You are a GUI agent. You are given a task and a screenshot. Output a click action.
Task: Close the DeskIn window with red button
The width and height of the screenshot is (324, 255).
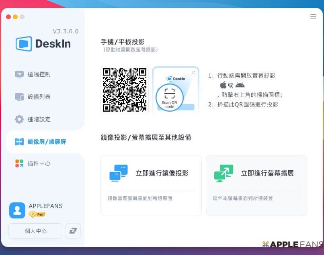pyautogui.click(x=8, y=17)
